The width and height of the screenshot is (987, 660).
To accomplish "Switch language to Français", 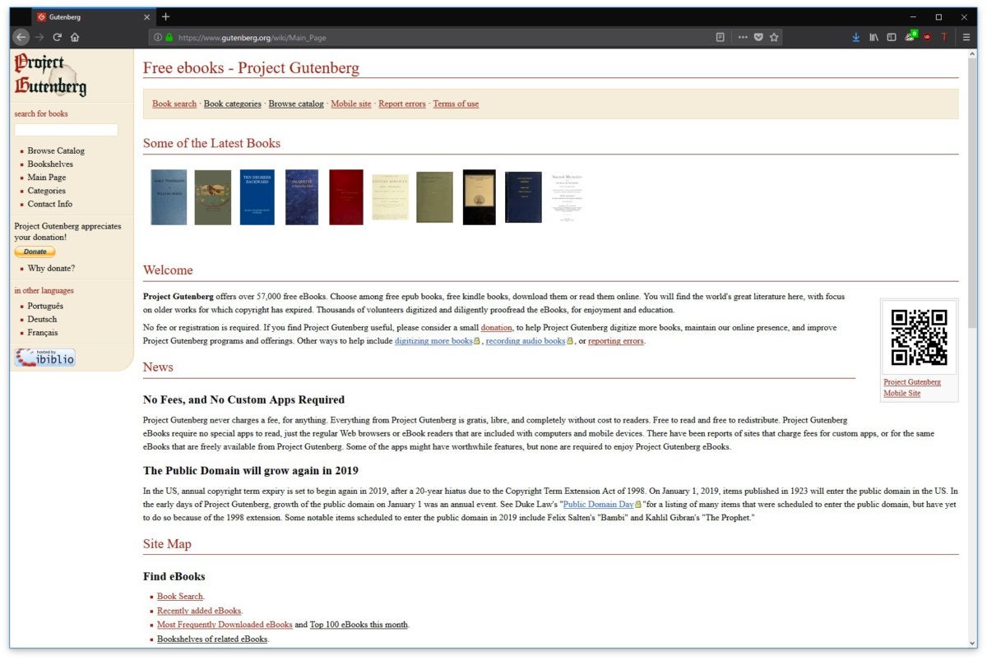I will pos(43,333).
